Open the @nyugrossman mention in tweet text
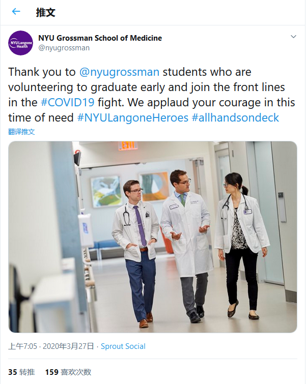Image resolution: width=306 pixels, height=384 pixels. 119,72
